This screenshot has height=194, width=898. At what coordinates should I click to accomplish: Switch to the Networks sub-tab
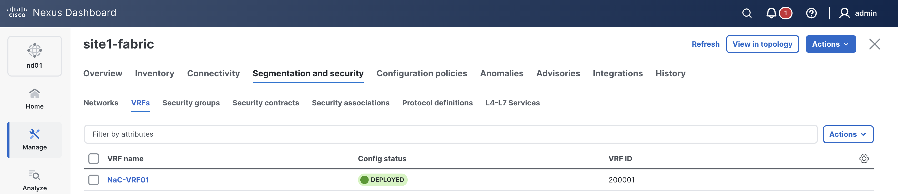point(101,103)
